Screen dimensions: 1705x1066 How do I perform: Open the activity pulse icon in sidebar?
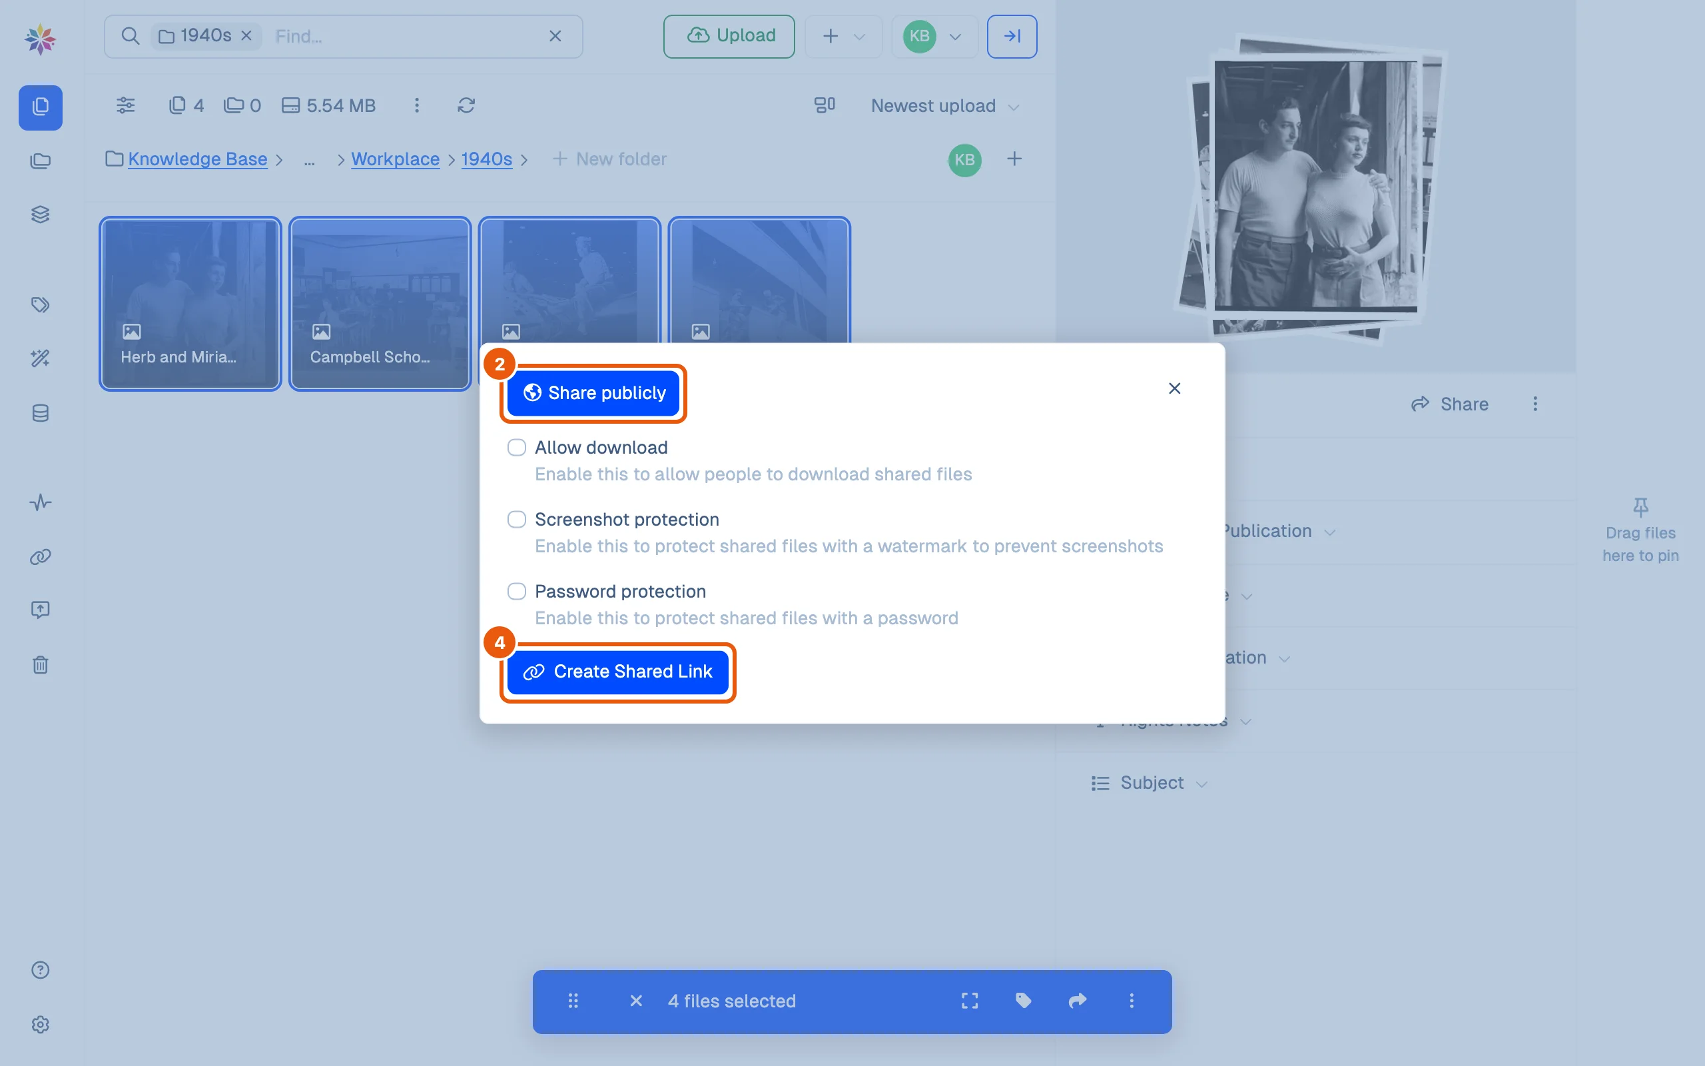(40, 502)
